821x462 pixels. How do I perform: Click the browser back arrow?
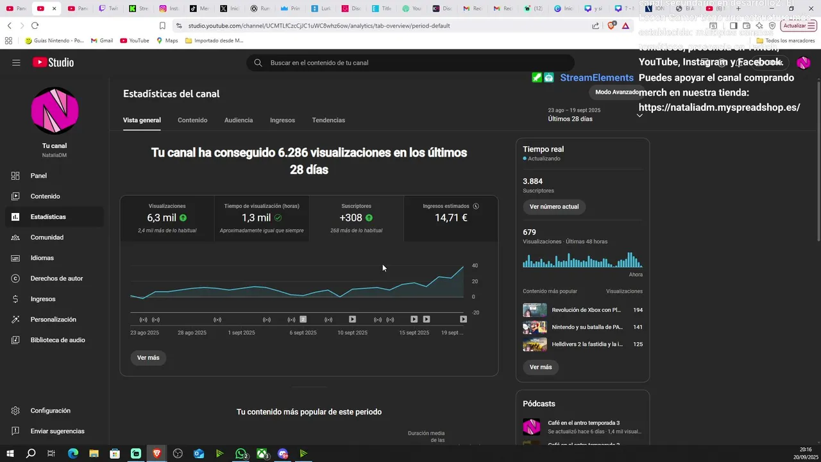tap(9, 26)
